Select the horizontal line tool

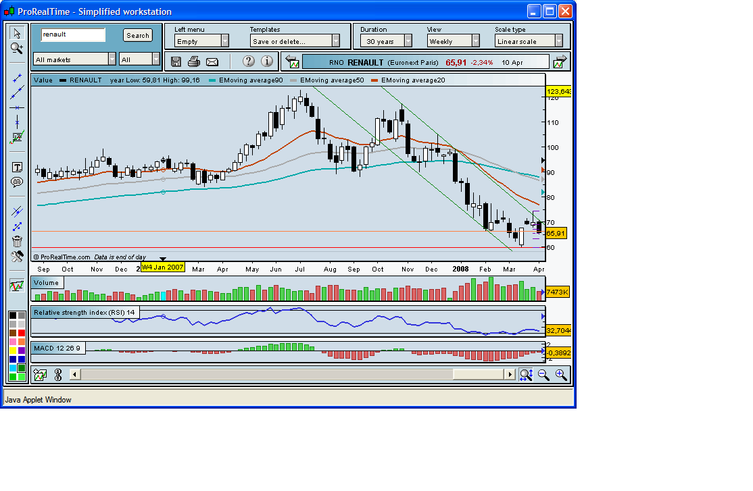tap(17, 107)
